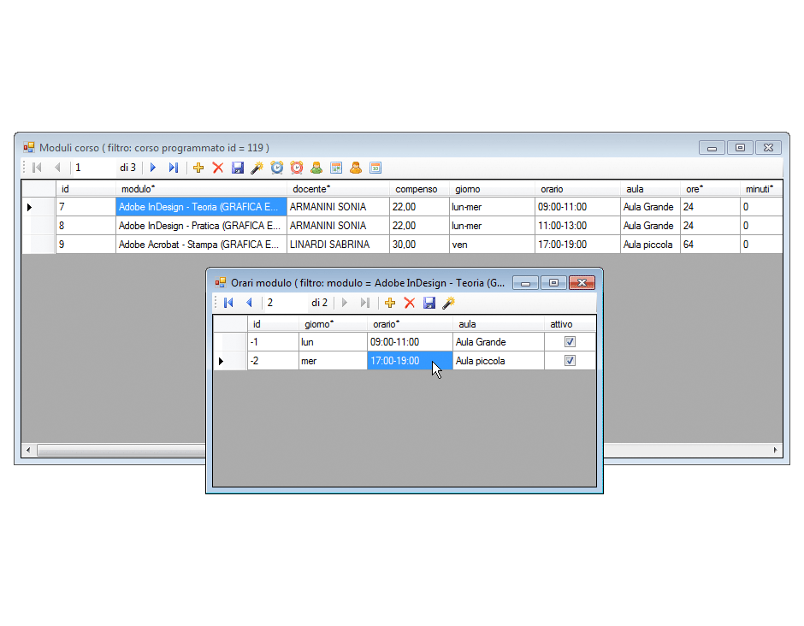Select ARMANINI SONIA cell in row id 8
The height and width of the screenshot is (626, 804).
(x=338, y=226)
